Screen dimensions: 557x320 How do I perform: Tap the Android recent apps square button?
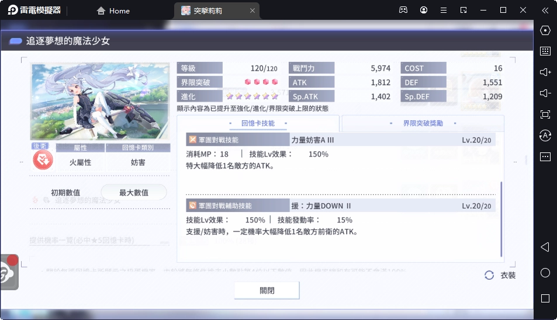pyautogui.click(x=545, y=298)
